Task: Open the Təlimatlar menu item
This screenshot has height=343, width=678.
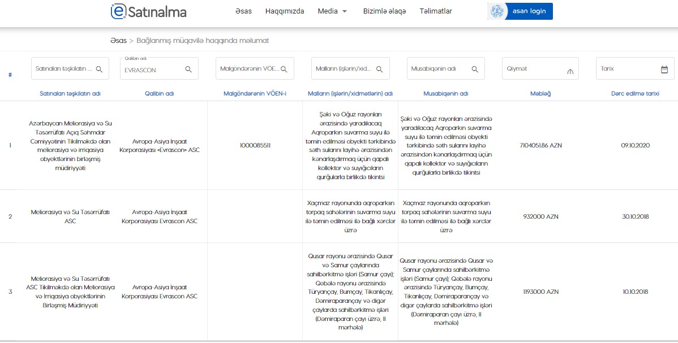Action: coord(436,11)
